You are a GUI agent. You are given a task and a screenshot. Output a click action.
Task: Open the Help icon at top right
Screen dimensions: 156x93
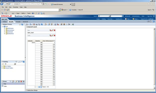pos(153,21)
